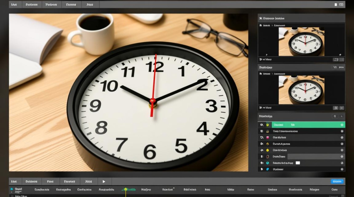This screenshot has width=354, height=197.
Task: Select the tab just before the play button
Action: coord(88,182)
